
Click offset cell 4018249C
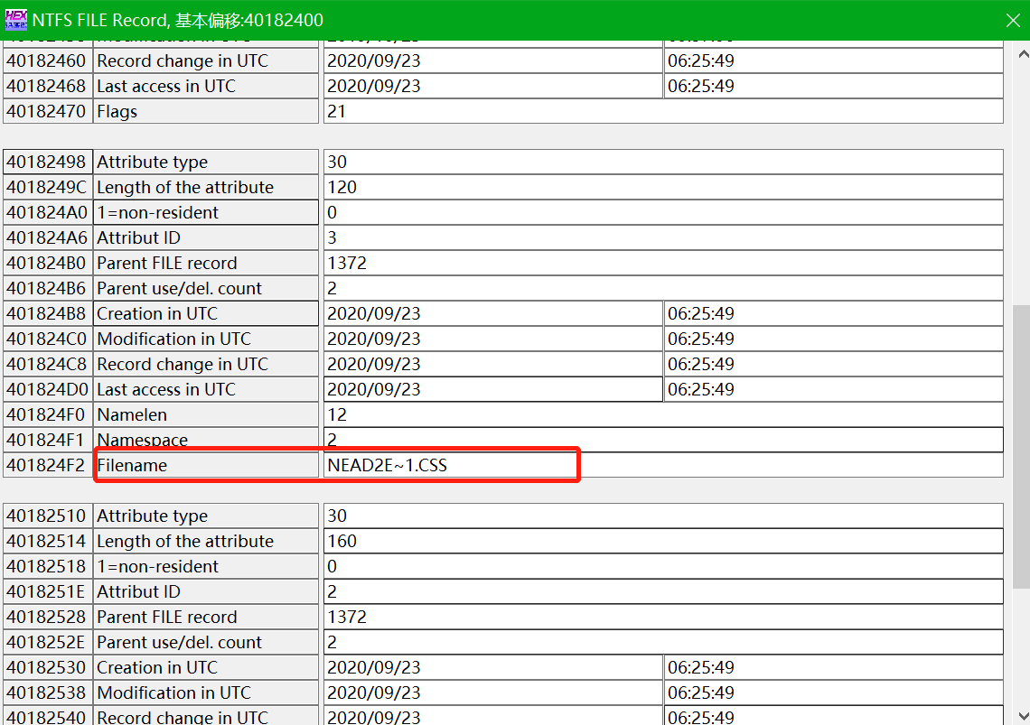[47, 187]
